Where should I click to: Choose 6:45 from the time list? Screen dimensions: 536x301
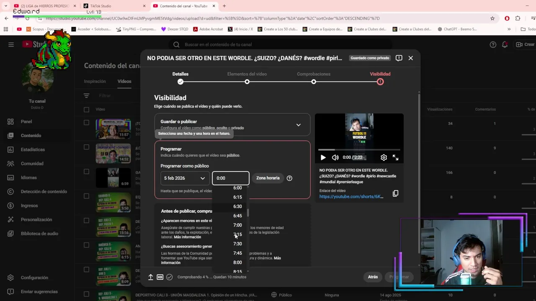(237, 216)
